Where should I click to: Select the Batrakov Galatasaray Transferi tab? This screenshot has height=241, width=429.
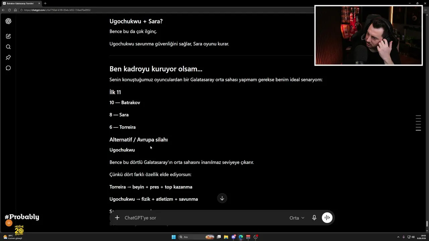tap(21, 3)
